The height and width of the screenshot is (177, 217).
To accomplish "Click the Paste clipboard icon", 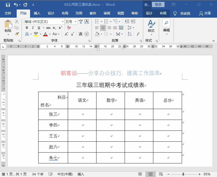I will (8, 24).
